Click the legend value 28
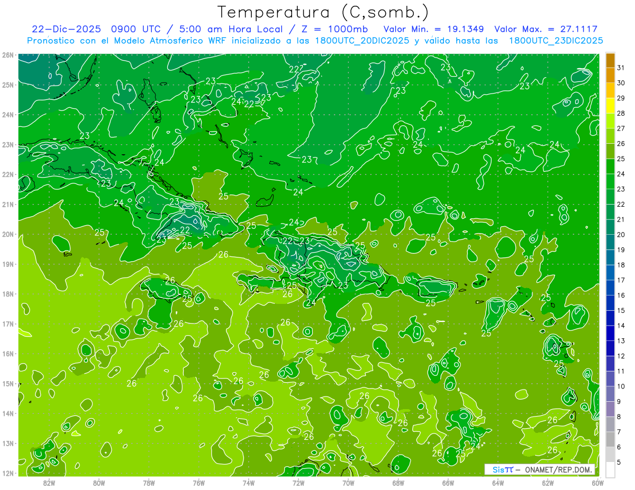635x490 pixels. click(621, 113)
